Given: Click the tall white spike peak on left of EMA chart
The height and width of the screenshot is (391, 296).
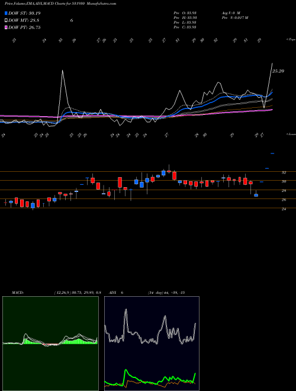Looking at the screenshot, I should [62, 70].
